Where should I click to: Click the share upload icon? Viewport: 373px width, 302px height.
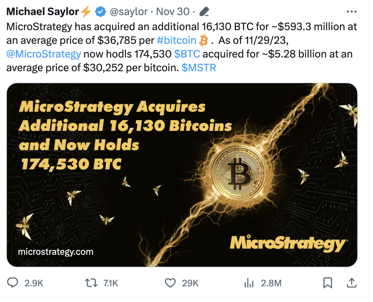pyautogui.click(x=351, y=282)
